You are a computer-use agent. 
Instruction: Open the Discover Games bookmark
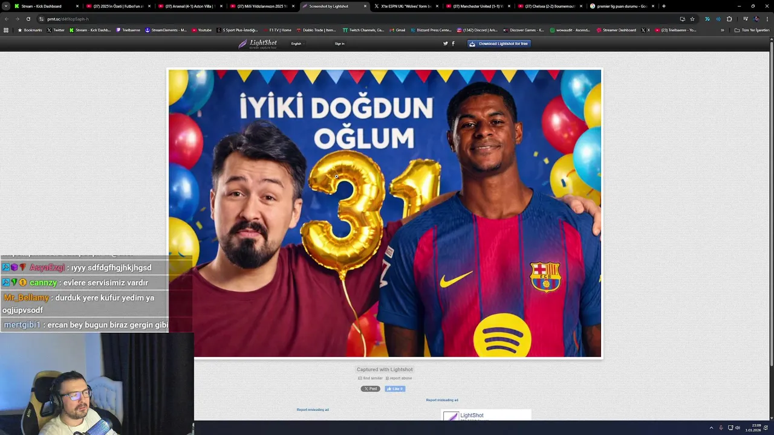(524, 30)
